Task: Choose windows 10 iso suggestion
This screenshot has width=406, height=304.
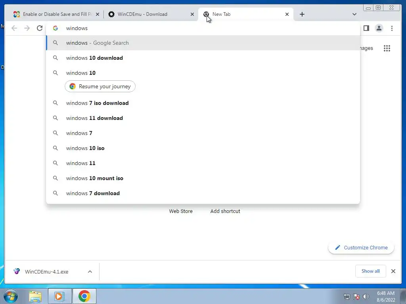Action: point(203,148)
